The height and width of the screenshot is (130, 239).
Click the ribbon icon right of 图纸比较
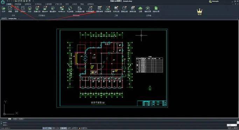pos(133,9)
